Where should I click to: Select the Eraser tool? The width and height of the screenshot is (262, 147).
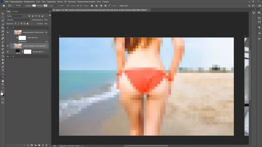(x=3, y=53)
